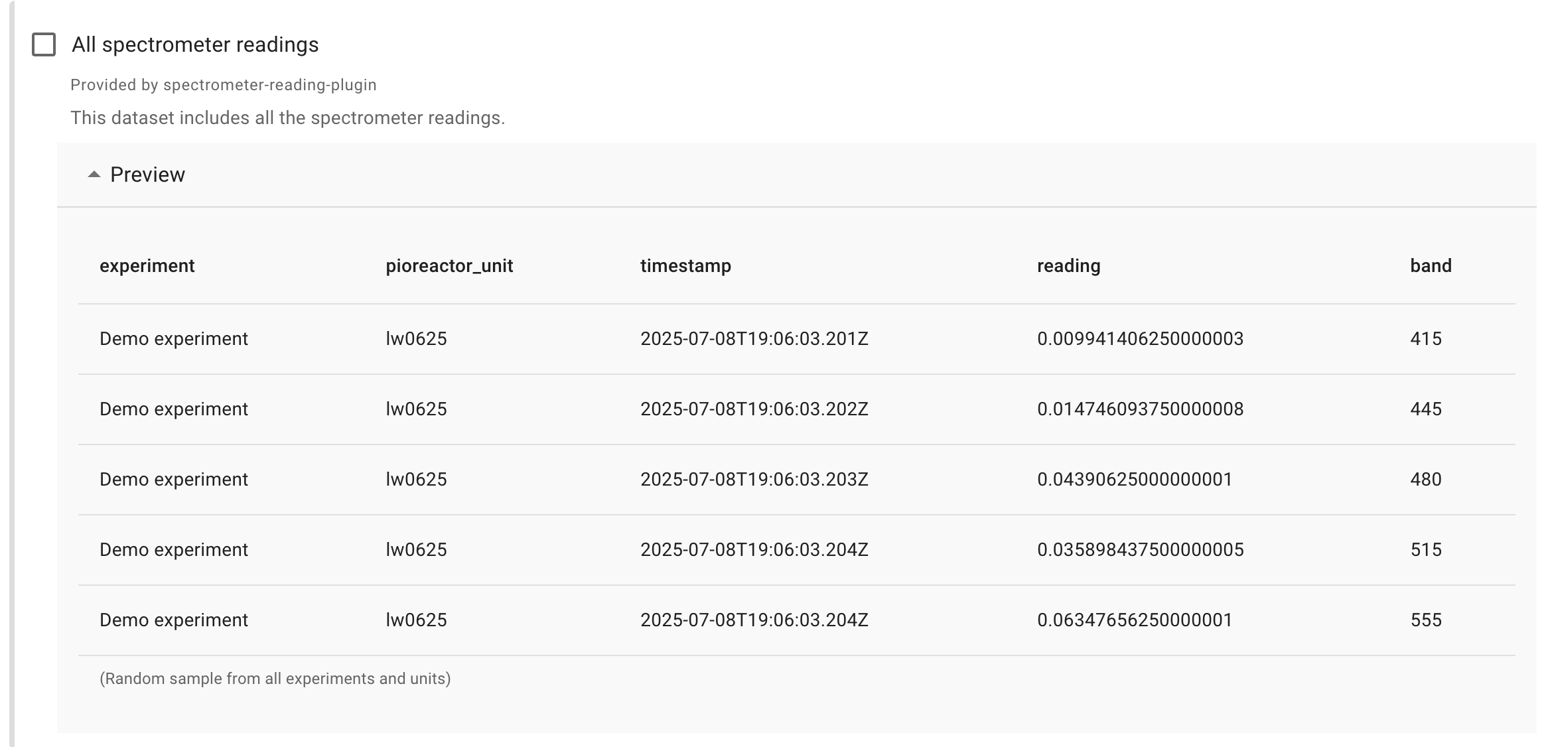Select Demo experiment in band 515 row
The image size is (1546, 747).
point(174,550)
